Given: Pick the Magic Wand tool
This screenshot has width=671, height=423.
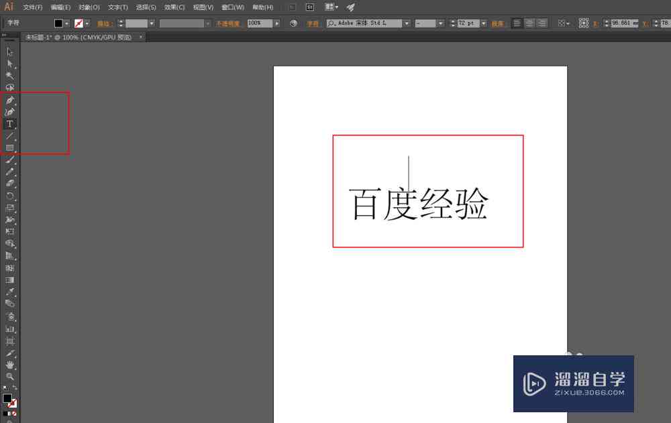Looking at the screenshot, I should [x=9, y=76].
